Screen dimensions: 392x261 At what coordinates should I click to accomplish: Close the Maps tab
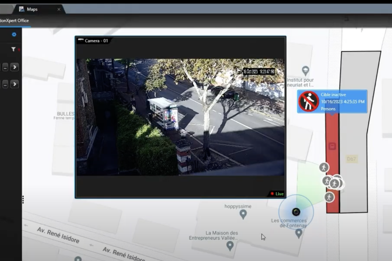59,9
